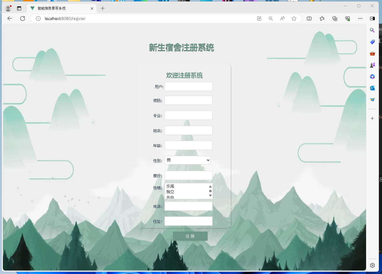Select 独立 in the 性格 list
Screen dimensions: 382x274
point(170,191)
